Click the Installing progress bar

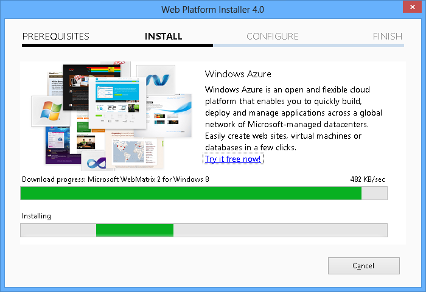click(x=203, y=230)
